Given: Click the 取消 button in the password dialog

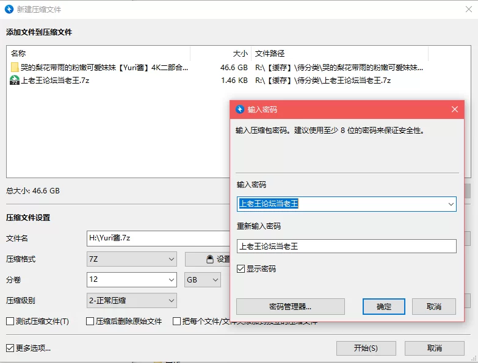Looking at the screenshot, I should click(x=434, y=306).
